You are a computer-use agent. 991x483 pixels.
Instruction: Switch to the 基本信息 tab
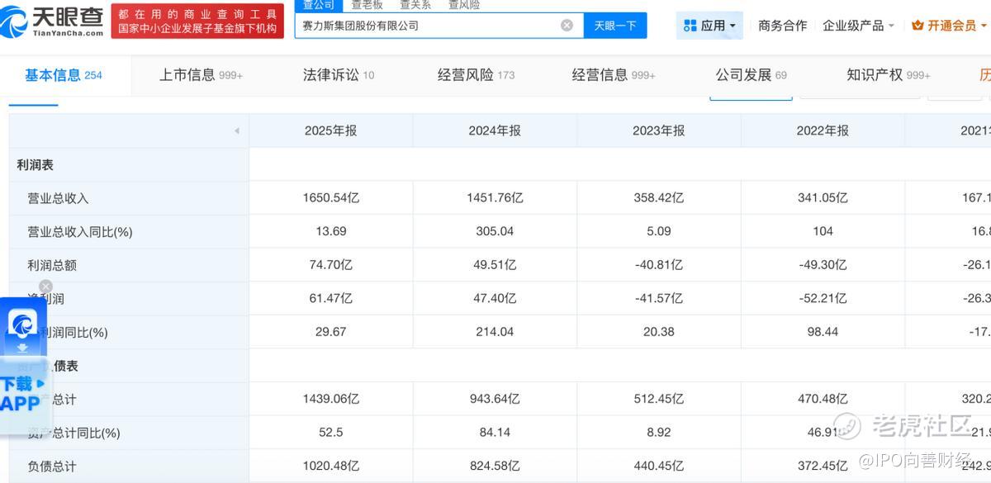click(x=64, y=75)
